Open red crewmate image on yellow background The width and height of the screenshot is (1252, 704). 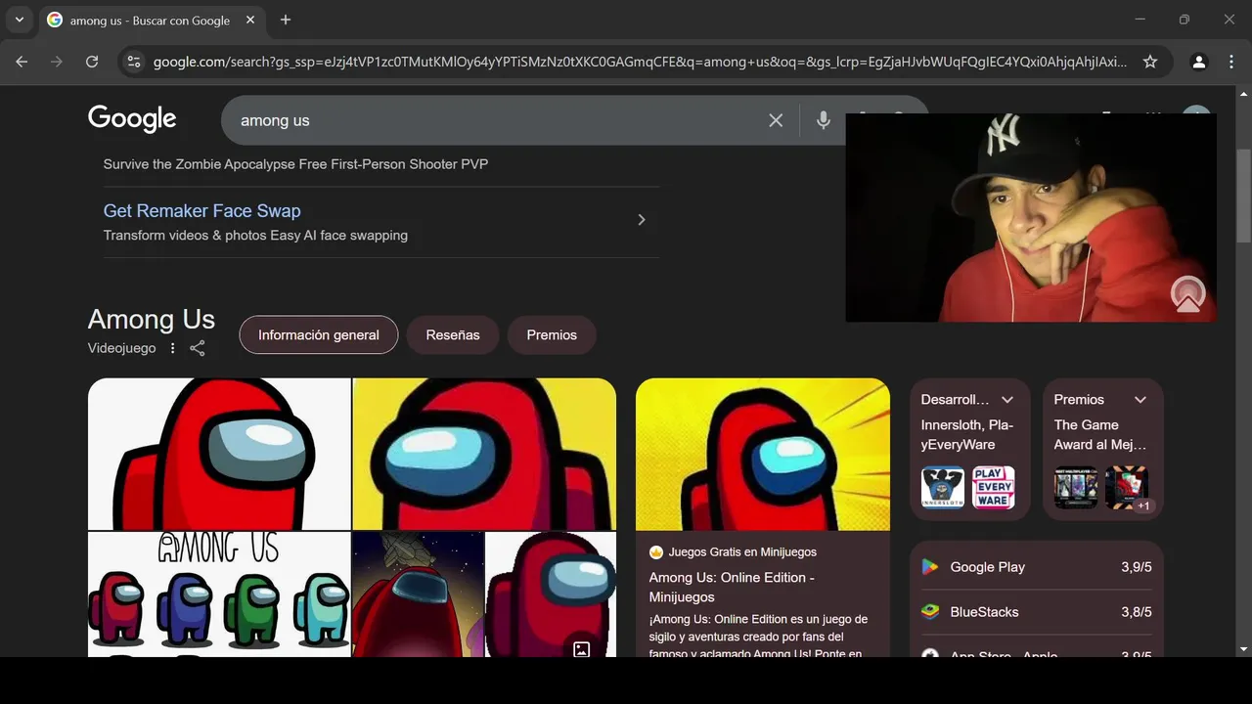click(484, 454)
